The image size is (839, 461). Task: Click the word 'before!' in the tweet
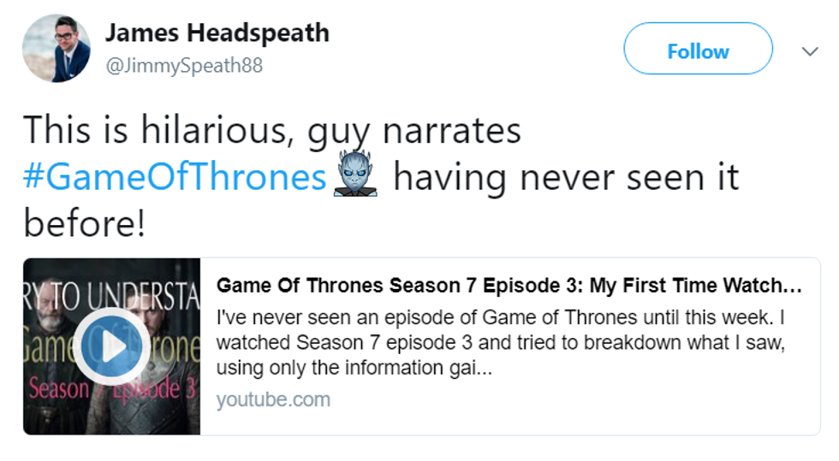[84, 224]
